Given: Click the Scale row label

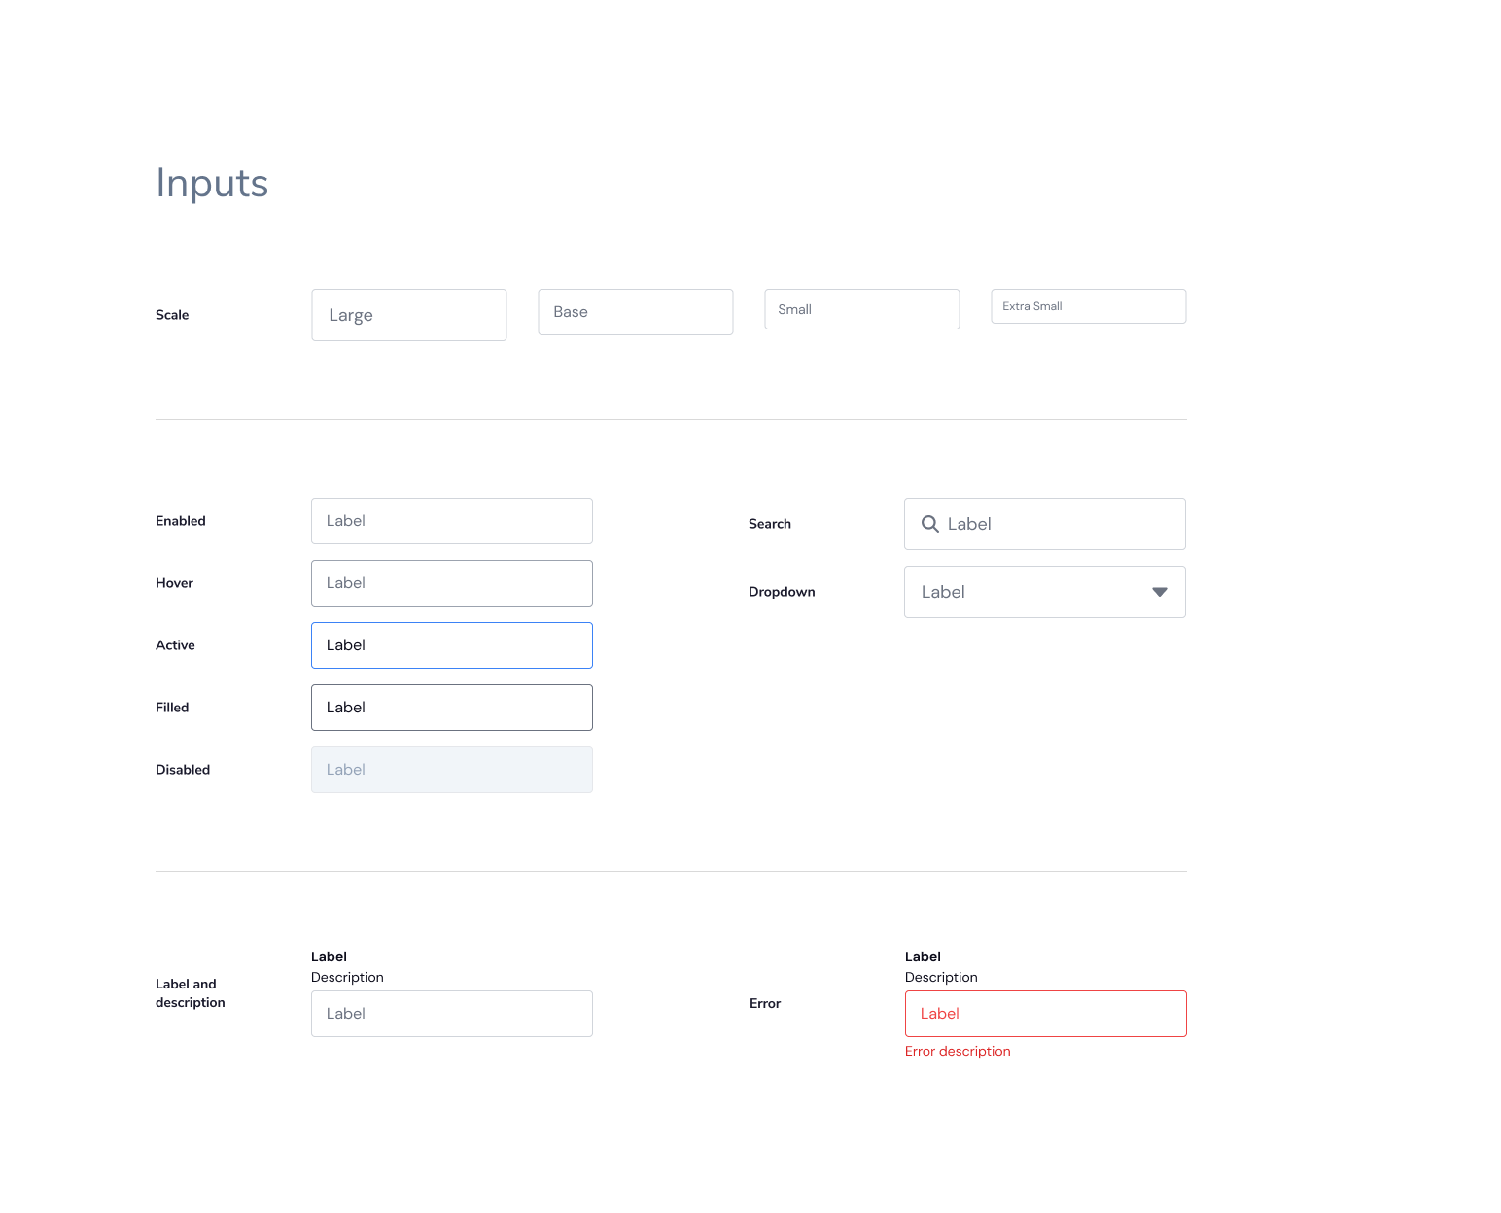Looking at the screenshot, I should pos(172,315).
